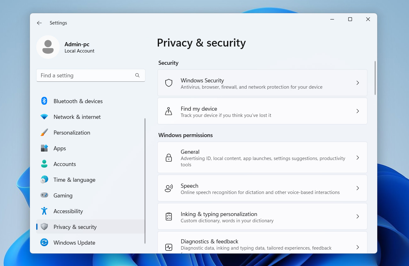Open Find my device chevron arrow
409x266 pixels.
358,111
